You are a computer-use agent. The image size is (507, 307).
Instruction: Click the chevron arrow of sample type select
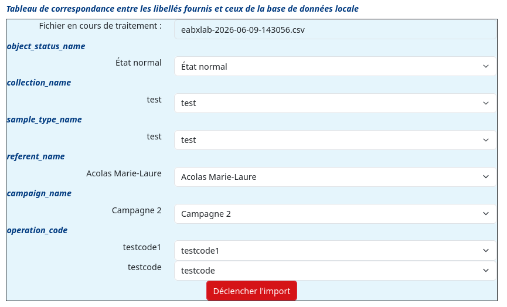486,140
